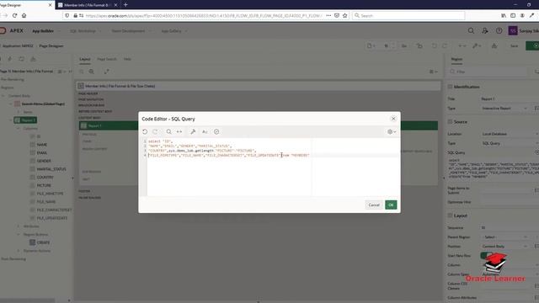
Task: Open Code Editor settings gear dropdown
Action: click(x=392, y=131)
